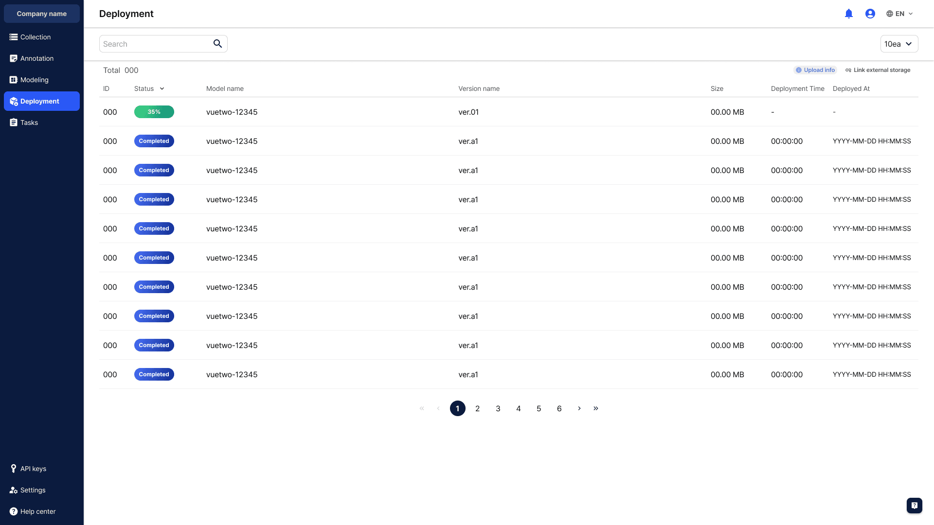Open the help chat widget icon
The height and width of the screenshot is (525, 934).
(914, 506)
